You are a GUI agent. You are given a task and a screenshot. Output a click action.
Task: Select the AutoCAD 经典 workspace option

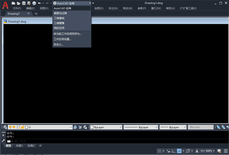(72, 8)
